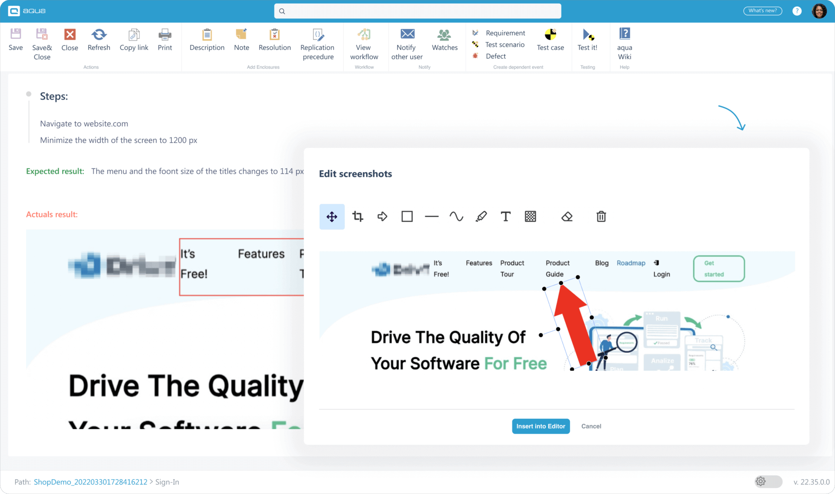
Task: Create a dependent Defect
Action: [x=495, y=56]
